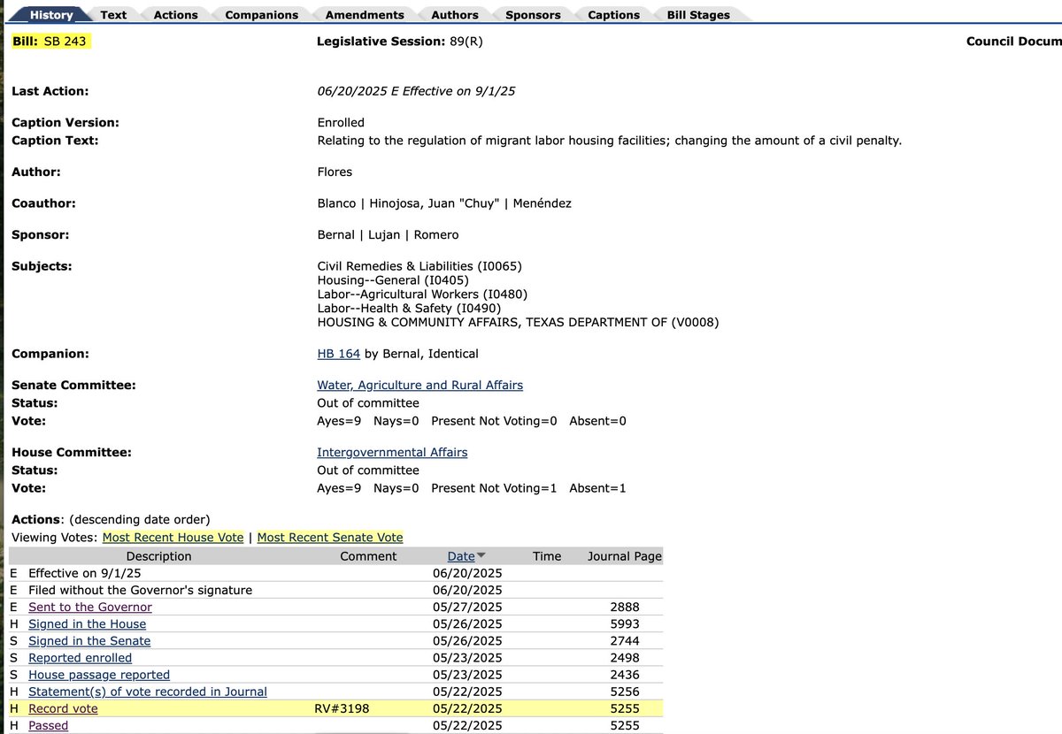Screen dimensions: 1062x734
Task: Select journal page 2744 cell
Action: (624, 641)
